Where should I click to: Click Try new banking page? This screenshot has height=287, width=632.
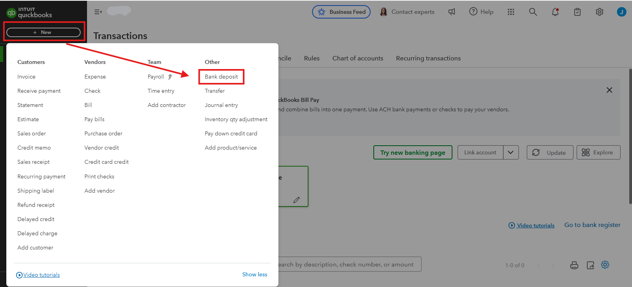pos(413,152)
